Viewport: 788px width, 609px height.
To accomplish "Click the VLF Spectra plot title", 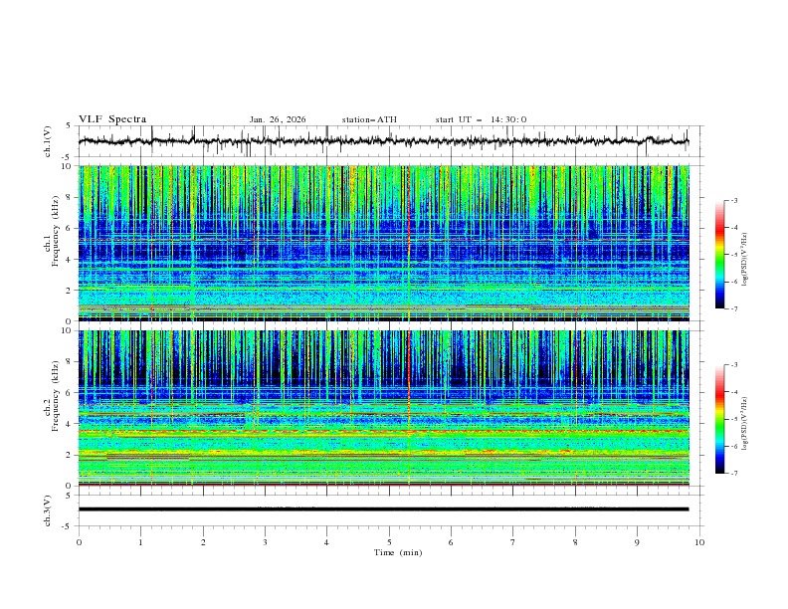I will point(112,119).
